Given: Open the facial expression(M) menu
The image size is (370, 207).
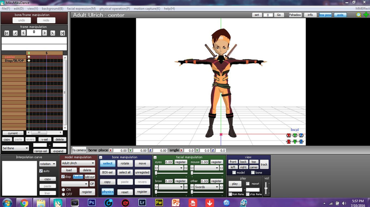Looking at the screenshot, I should 81,9.
